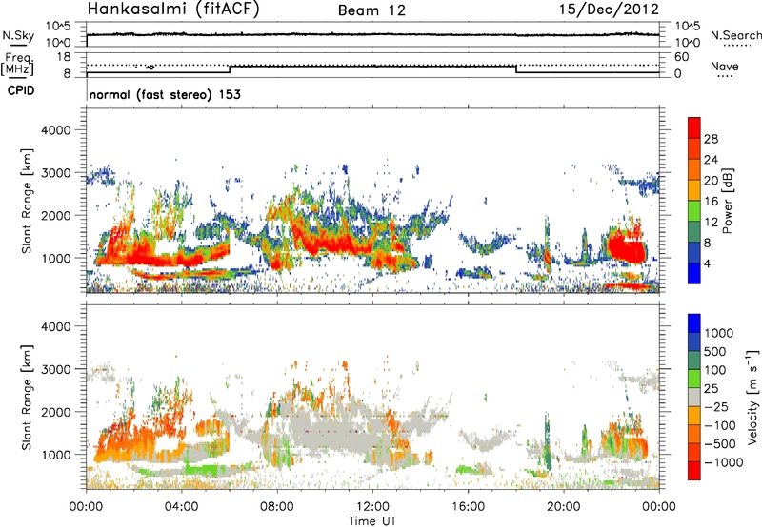Click the '500' value on Velocity color bar

click(717, 351)
